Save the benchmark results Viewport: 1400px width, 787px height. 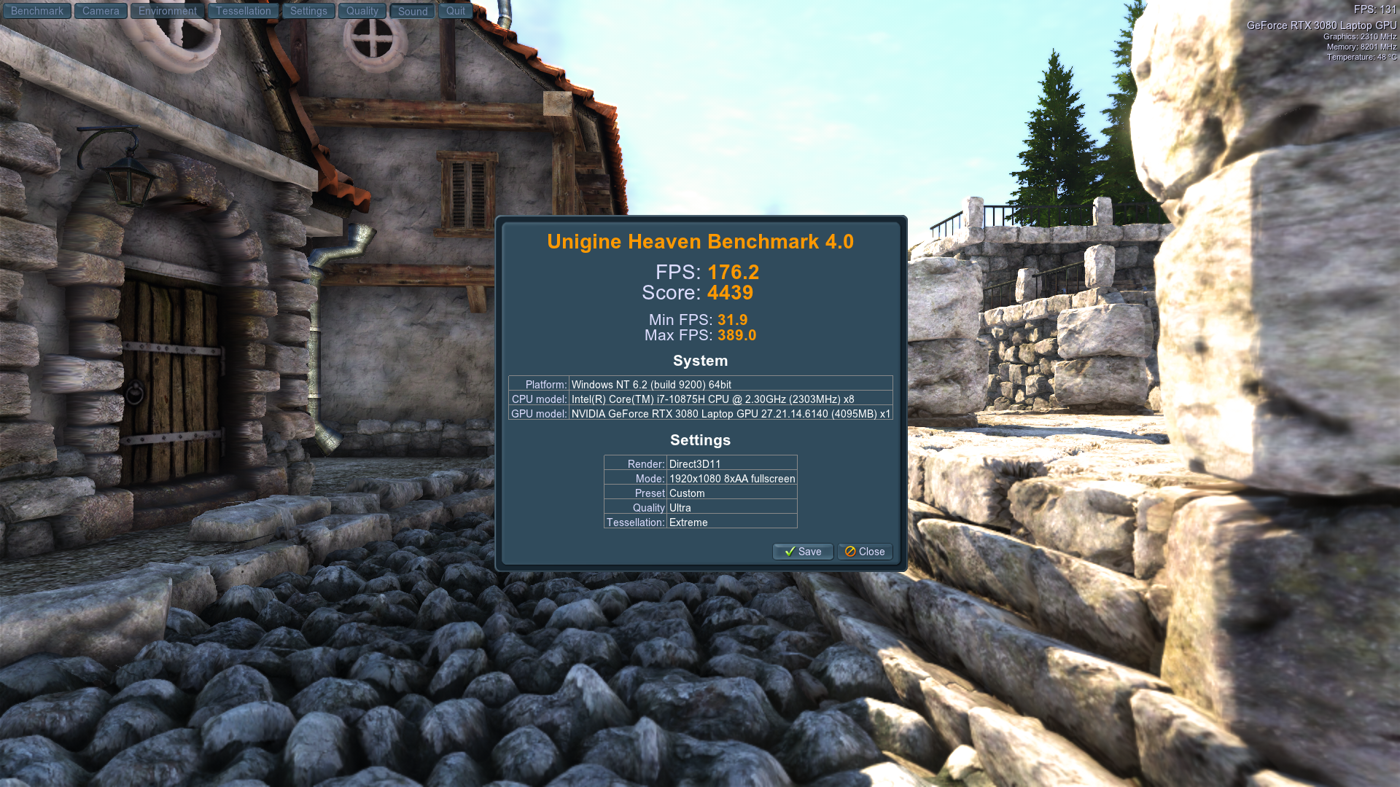[802, 551]
